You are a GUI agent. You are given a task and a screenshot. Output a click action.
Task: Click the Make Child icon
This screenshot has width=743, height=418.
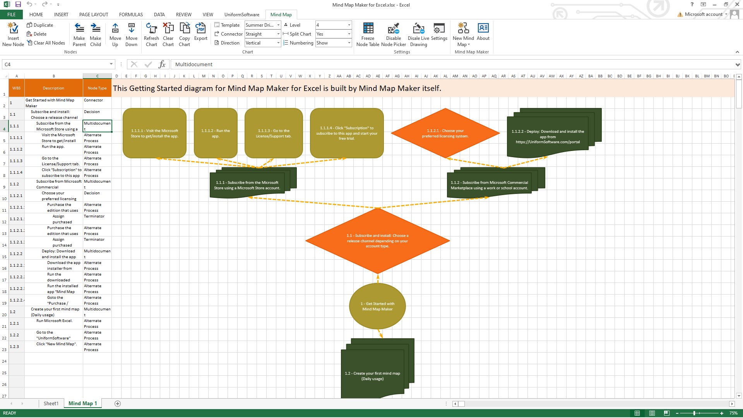pos(96,28)
